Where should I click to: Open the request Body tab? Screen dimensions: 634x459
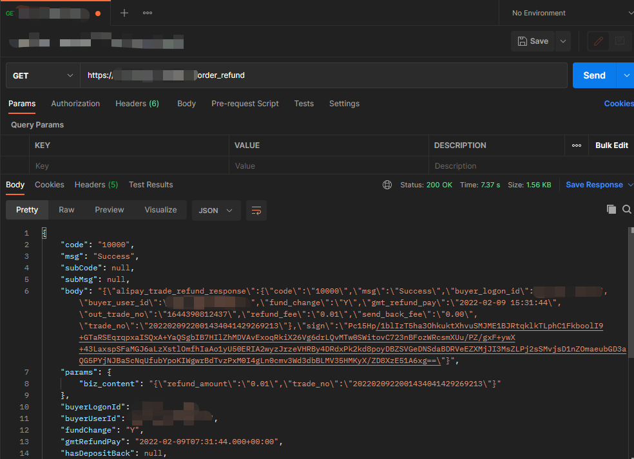click(x=186, y=104)
